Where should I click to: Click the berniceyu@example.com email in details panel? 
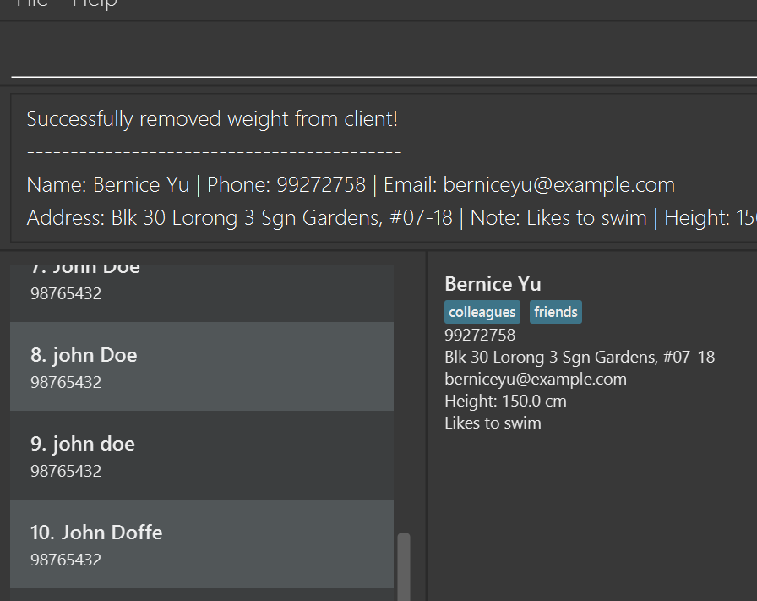point(535,379)
